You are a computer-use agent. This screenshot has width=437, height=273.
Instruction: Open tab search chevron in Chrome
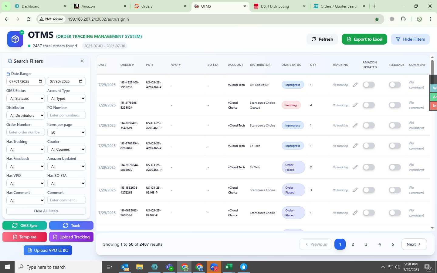[x=6, y=6]
